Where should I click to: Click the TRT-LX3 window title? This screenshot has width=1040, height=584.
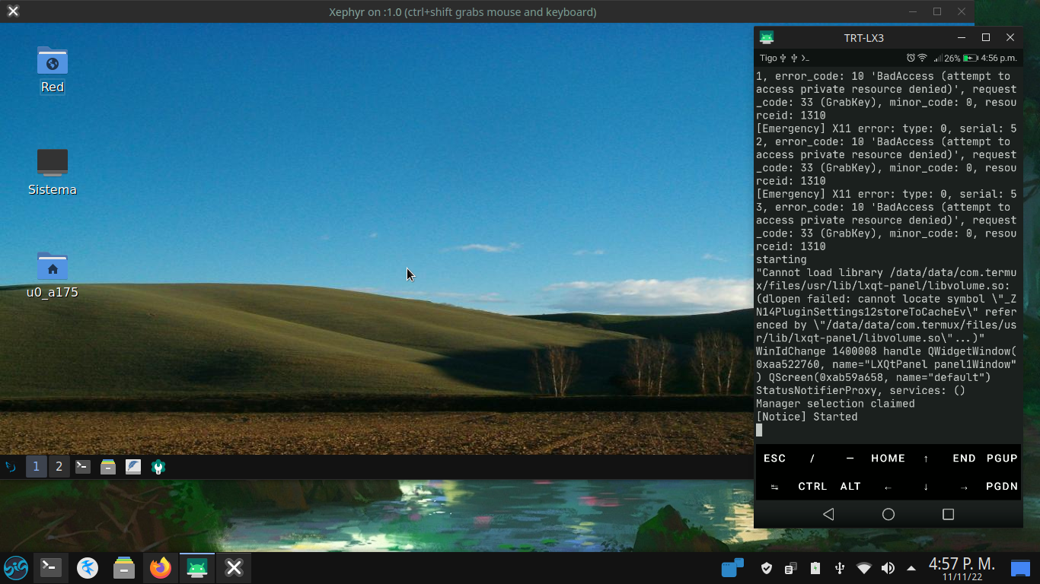point(864,37)
